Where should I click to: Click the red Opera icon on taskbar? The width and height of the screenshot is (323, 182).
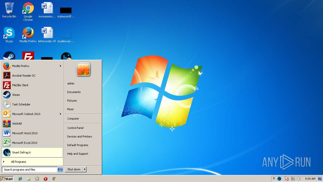pyautogui.click(x=45, y=179)
